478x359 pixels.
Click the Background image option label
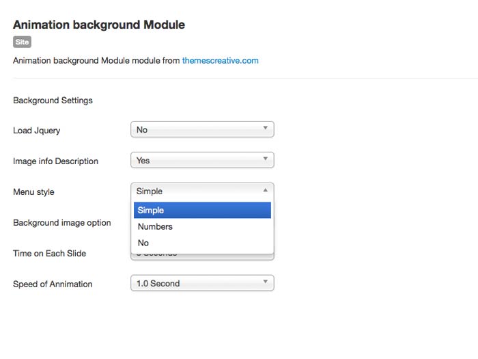coord(61,223)
